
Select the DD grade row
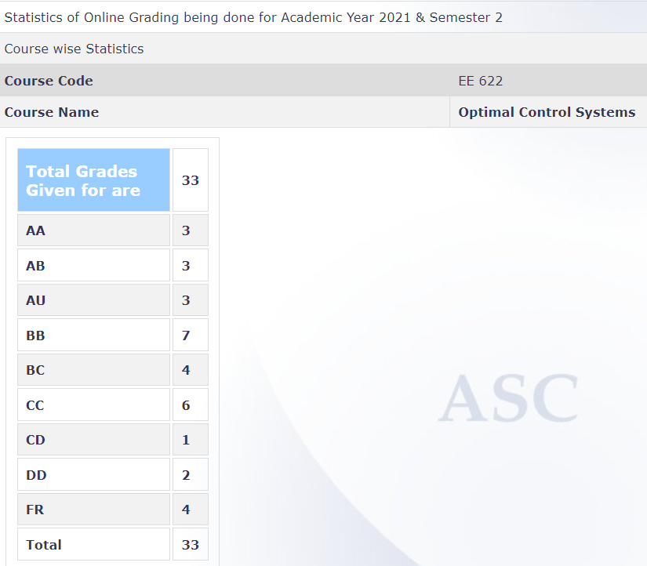93,474
